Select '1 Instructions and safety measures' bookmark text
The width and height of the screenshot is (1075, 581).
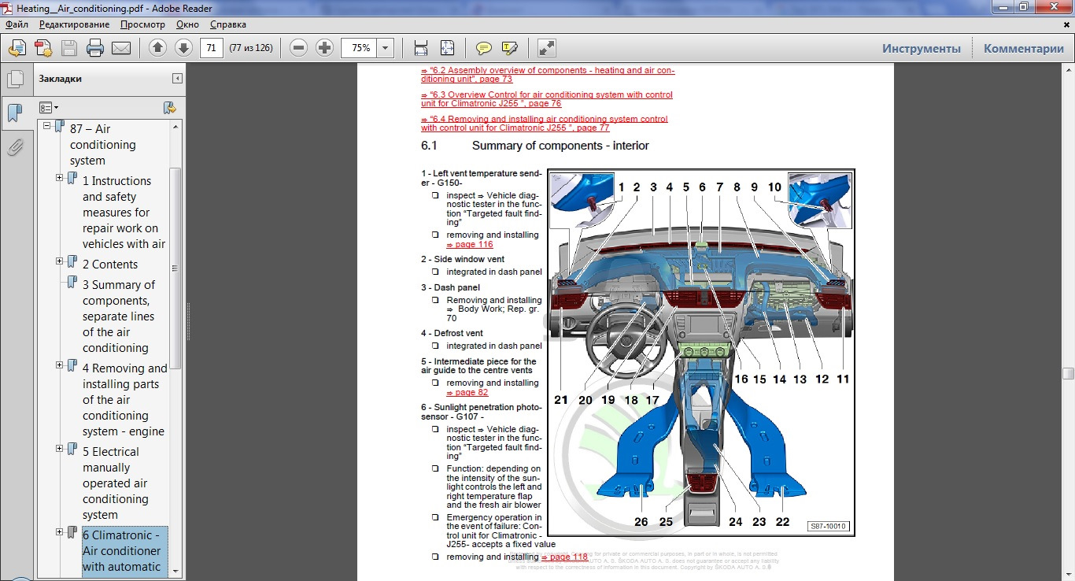[124, 213]
